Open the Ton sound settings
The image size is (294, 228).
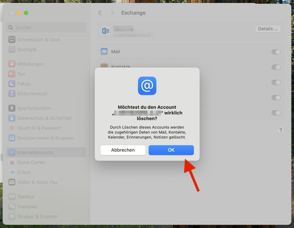tap(21, 74)
